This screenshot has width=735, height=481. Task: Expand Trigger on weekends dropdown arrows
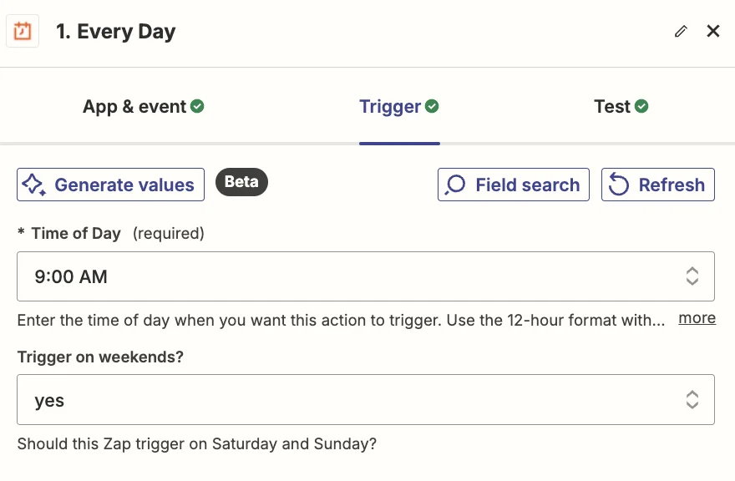[x=692, y=400]
